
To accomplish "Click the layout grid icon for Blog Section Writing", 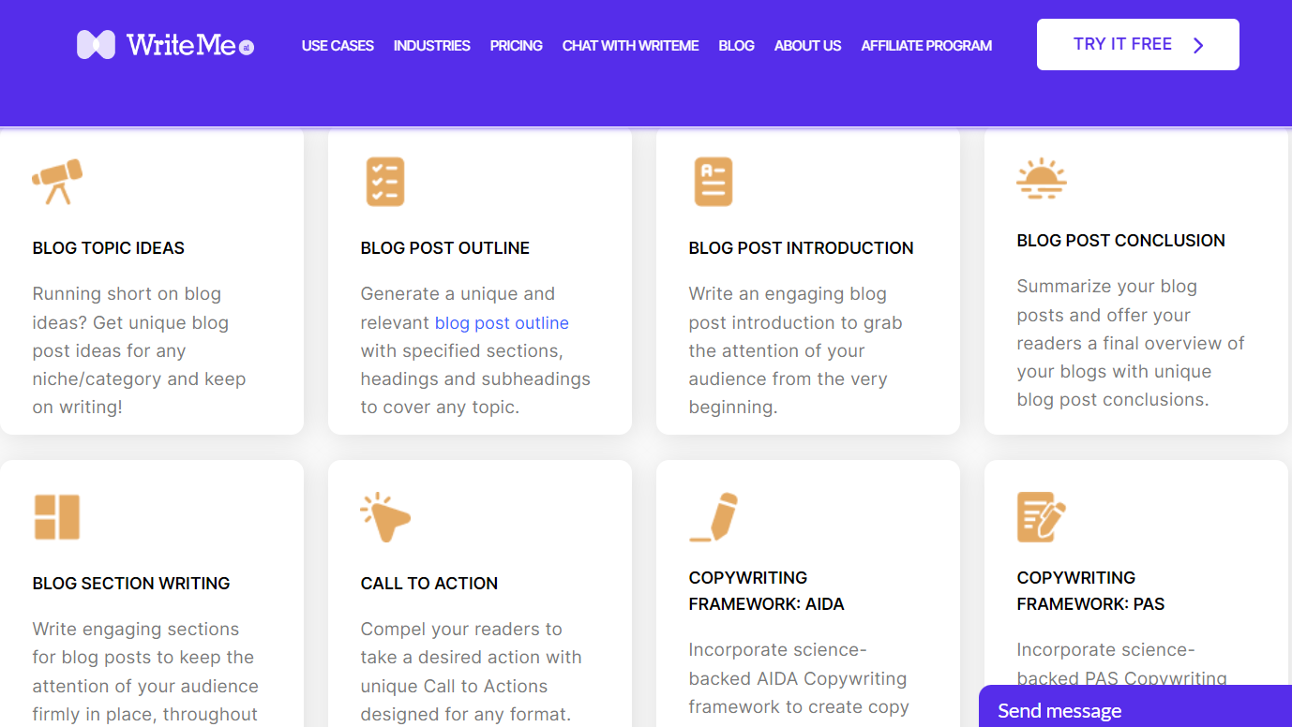I will coord(57,517).
